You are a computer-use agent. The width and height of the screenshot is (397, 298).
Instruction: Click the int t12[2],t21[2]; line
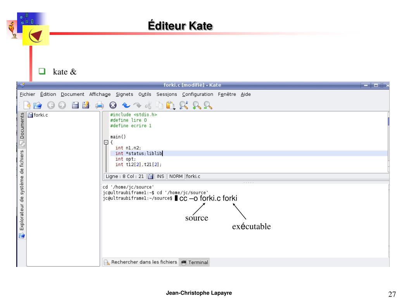point(138,165)
